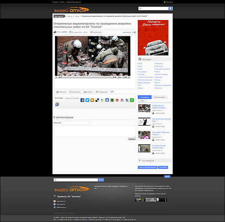This screenshot has height=222, width=225.
Task: Share via the Blogger icon
Action: coord(92,100)
